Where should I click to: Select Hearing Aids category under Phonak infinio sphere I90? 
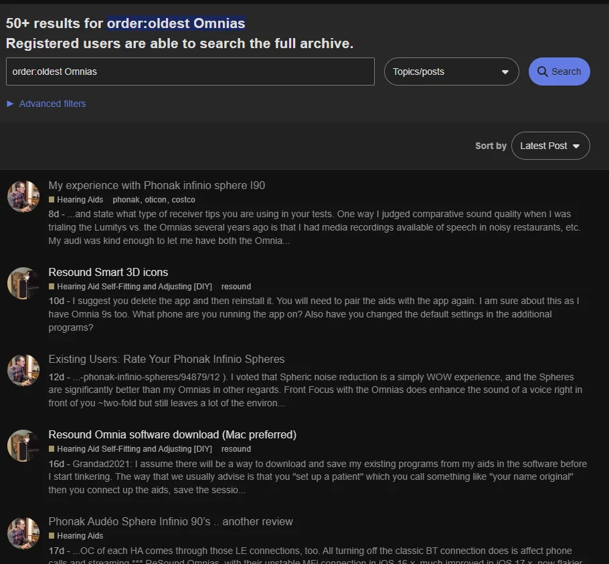coord(76,200)
